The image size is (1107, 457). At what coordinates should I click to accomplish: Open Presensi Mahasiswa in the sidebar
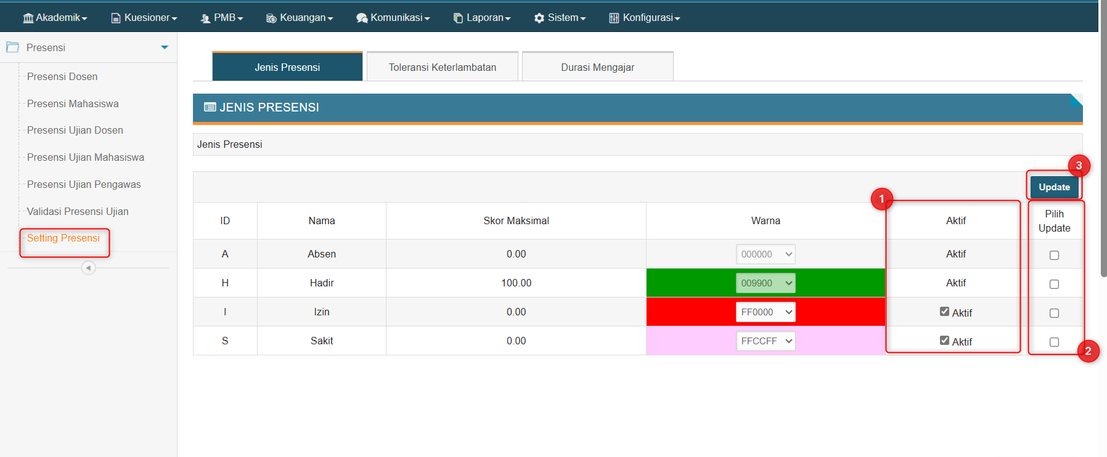pos(73,103)
